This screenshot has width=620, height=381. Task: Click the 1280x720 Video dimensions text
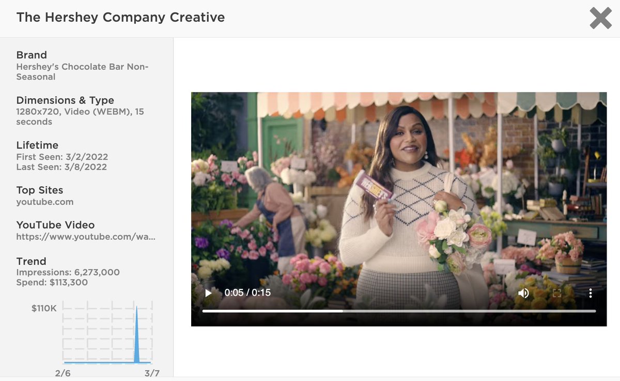pyautogui.click(x=80, y=117)
